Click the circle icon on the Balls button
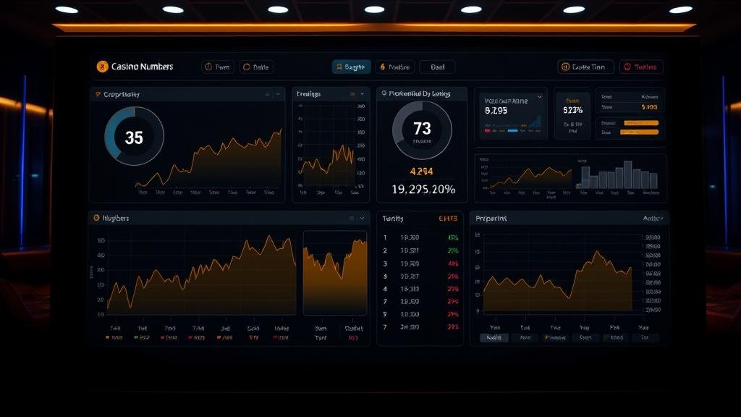Screen dimensions: 741x417 pos(247,67)
